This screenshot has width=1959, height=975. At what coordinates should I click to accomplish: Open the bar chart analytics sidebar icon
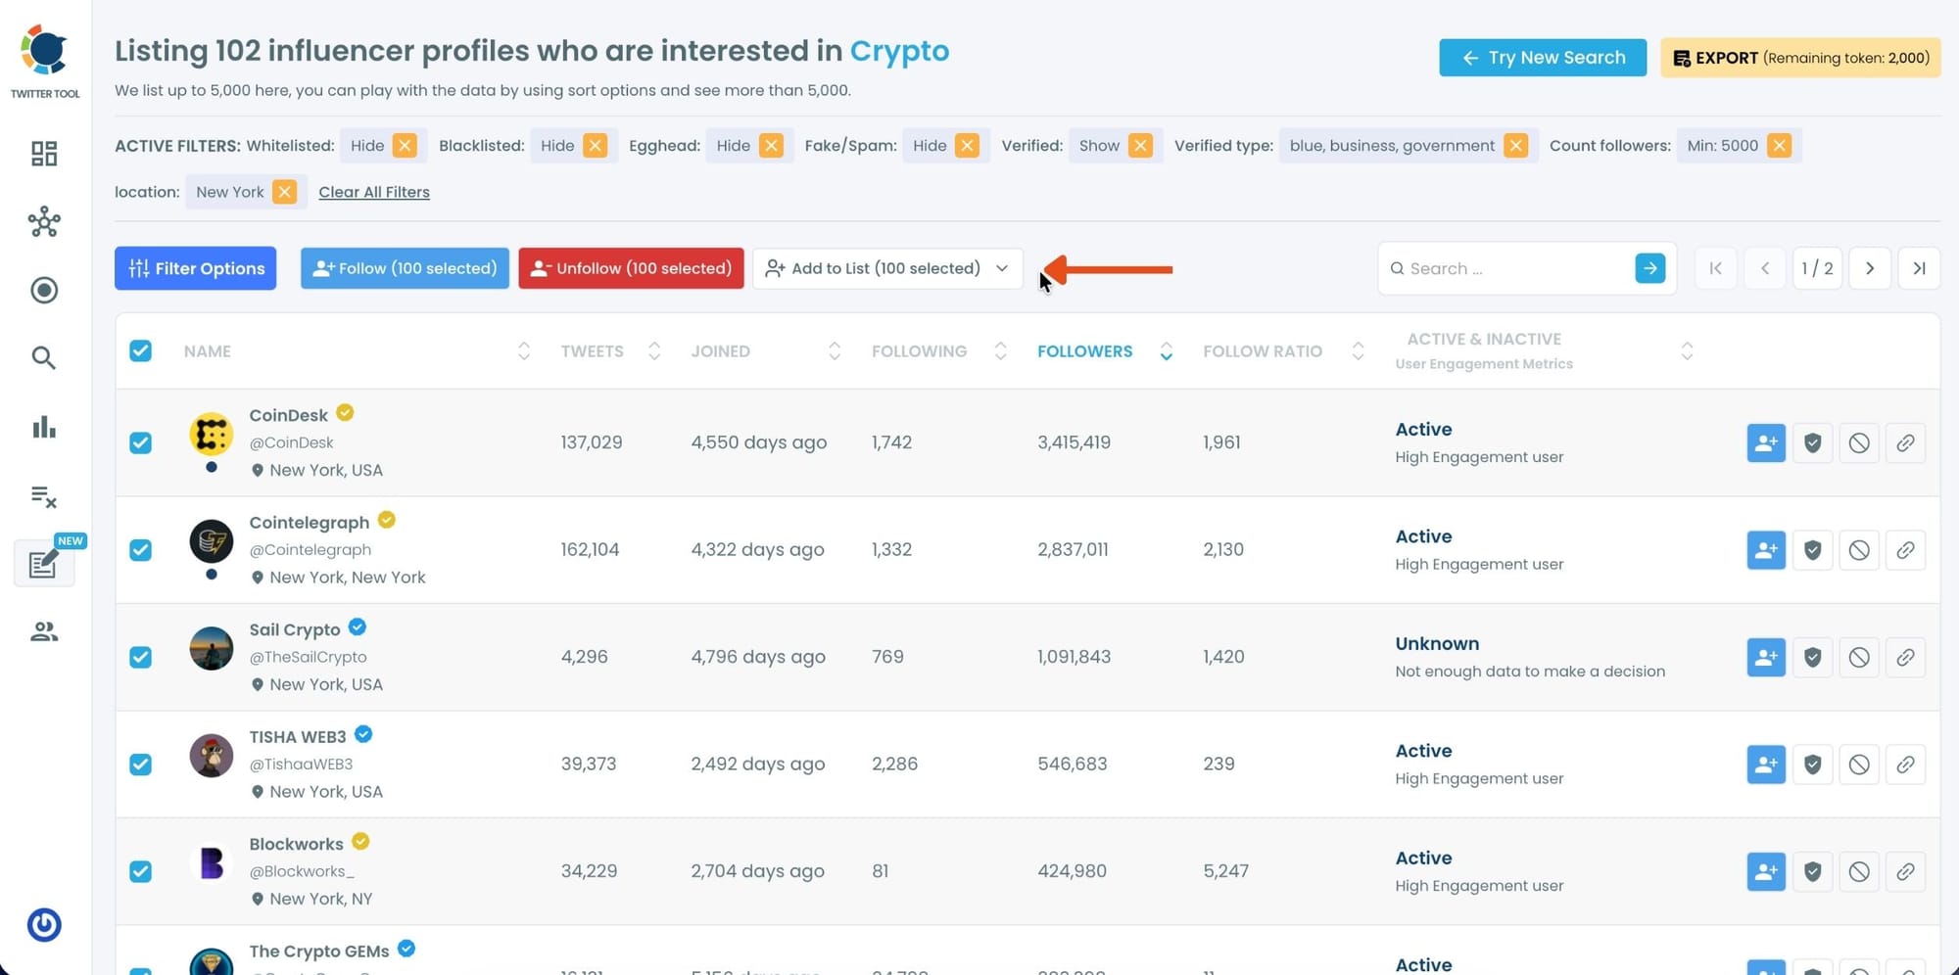[44, 427]
